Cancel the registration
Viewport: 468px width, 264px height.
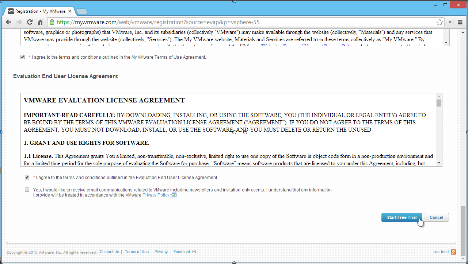[436, 217]
